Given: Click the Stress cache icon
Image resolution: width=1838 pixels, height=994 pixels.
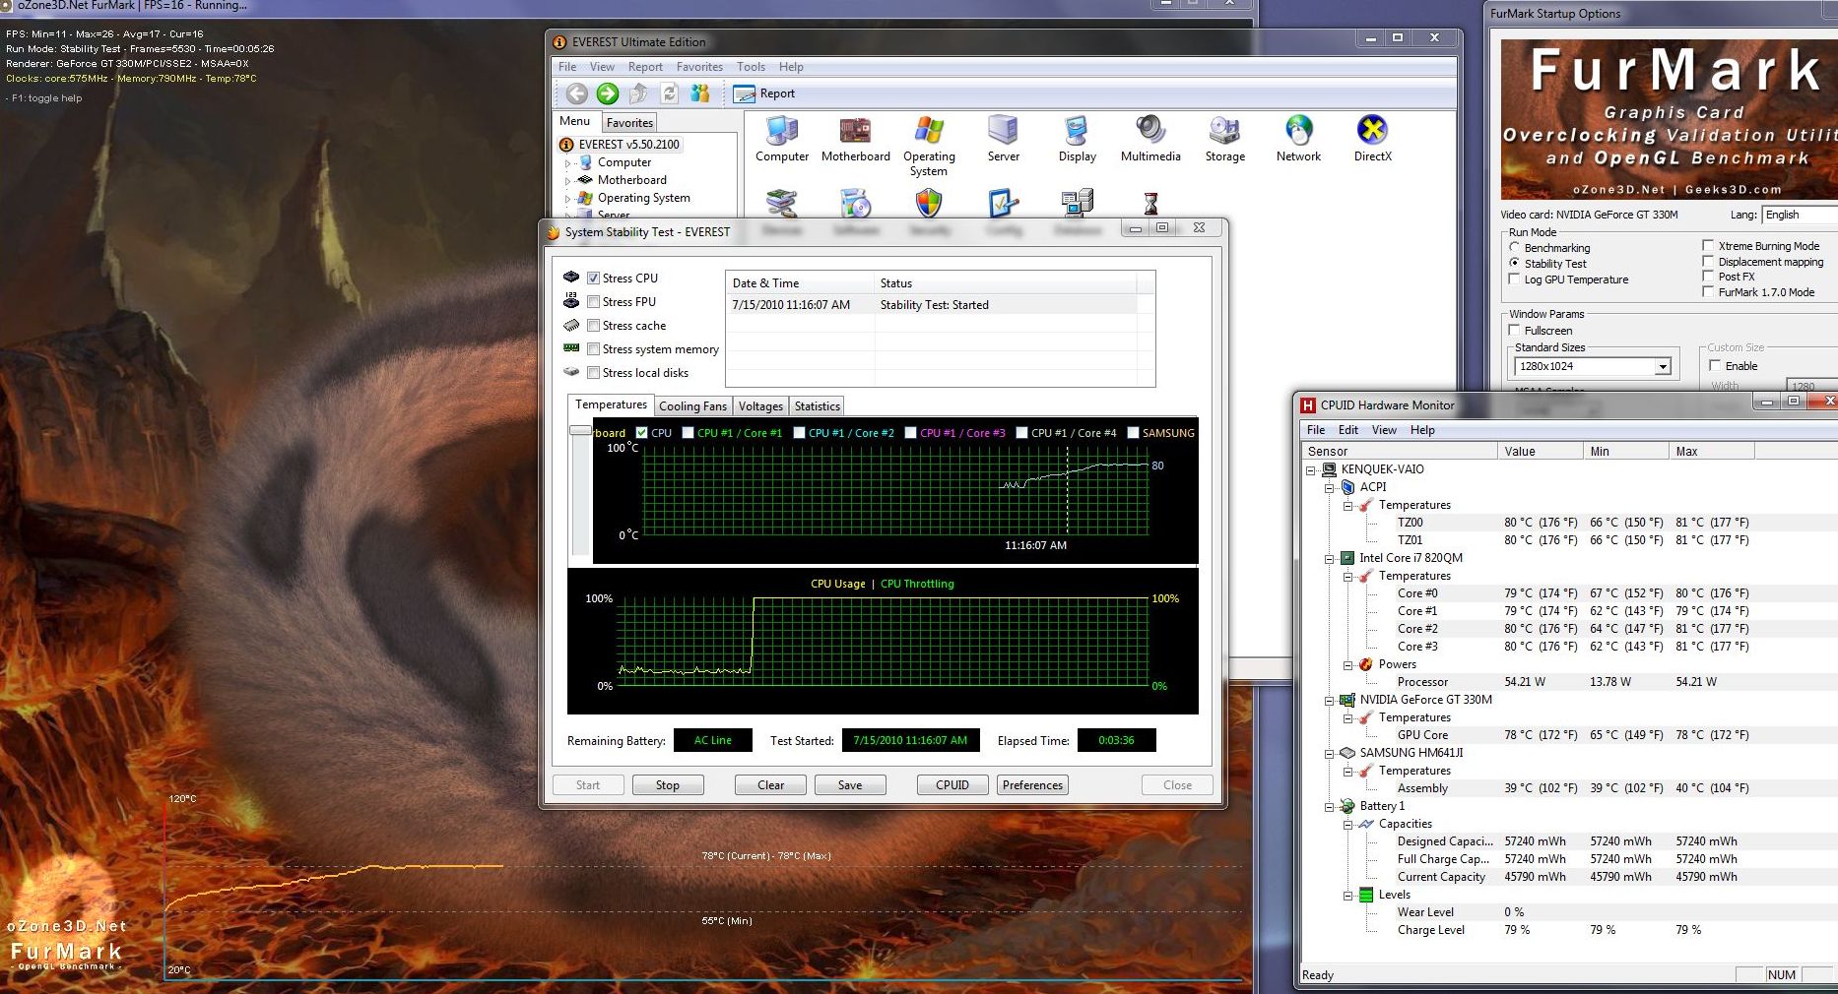Looking at the screenshot, I should [x=571, y=325].
